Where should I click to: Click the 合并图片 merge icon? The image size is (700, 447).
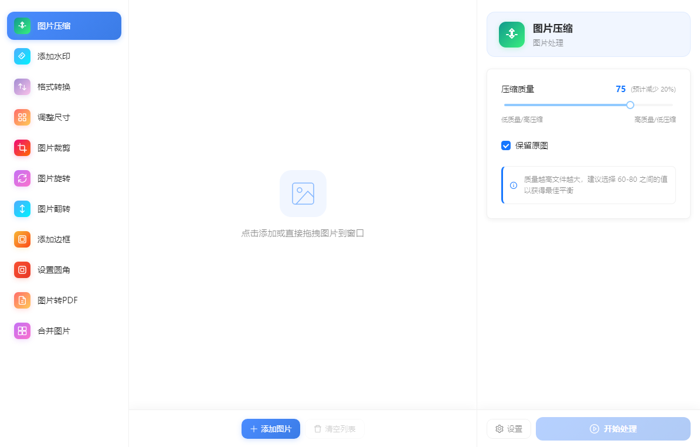point(22,331)
